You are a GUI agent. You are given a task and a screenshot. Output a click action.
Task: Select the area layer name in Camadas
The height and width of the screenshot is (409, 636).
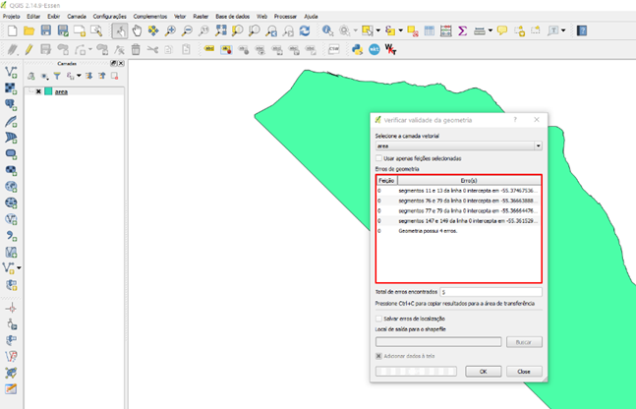tap(61, 91)
